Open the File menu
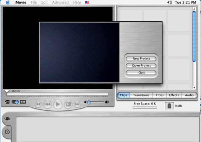The height and width of the screenshot is (142, 201). click(34, 2)
